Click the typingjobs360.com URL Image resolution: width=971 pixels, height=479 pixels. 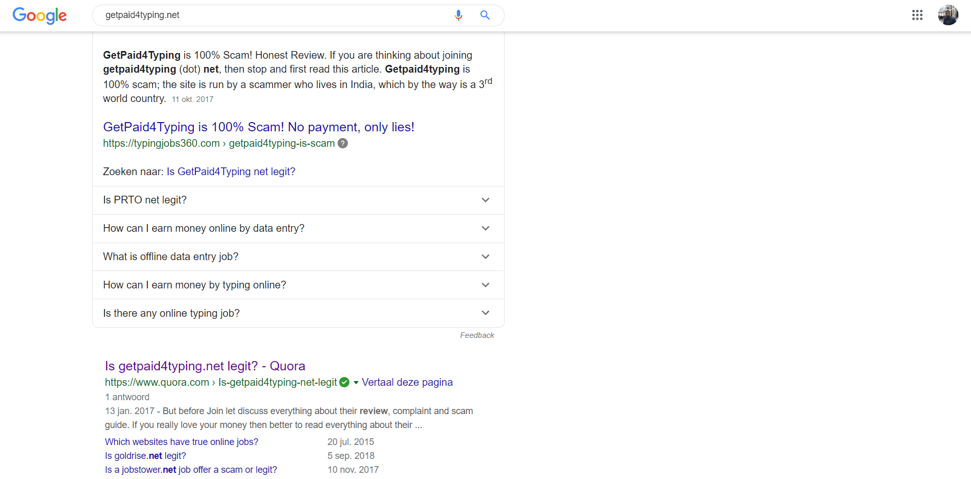[219, 144]
